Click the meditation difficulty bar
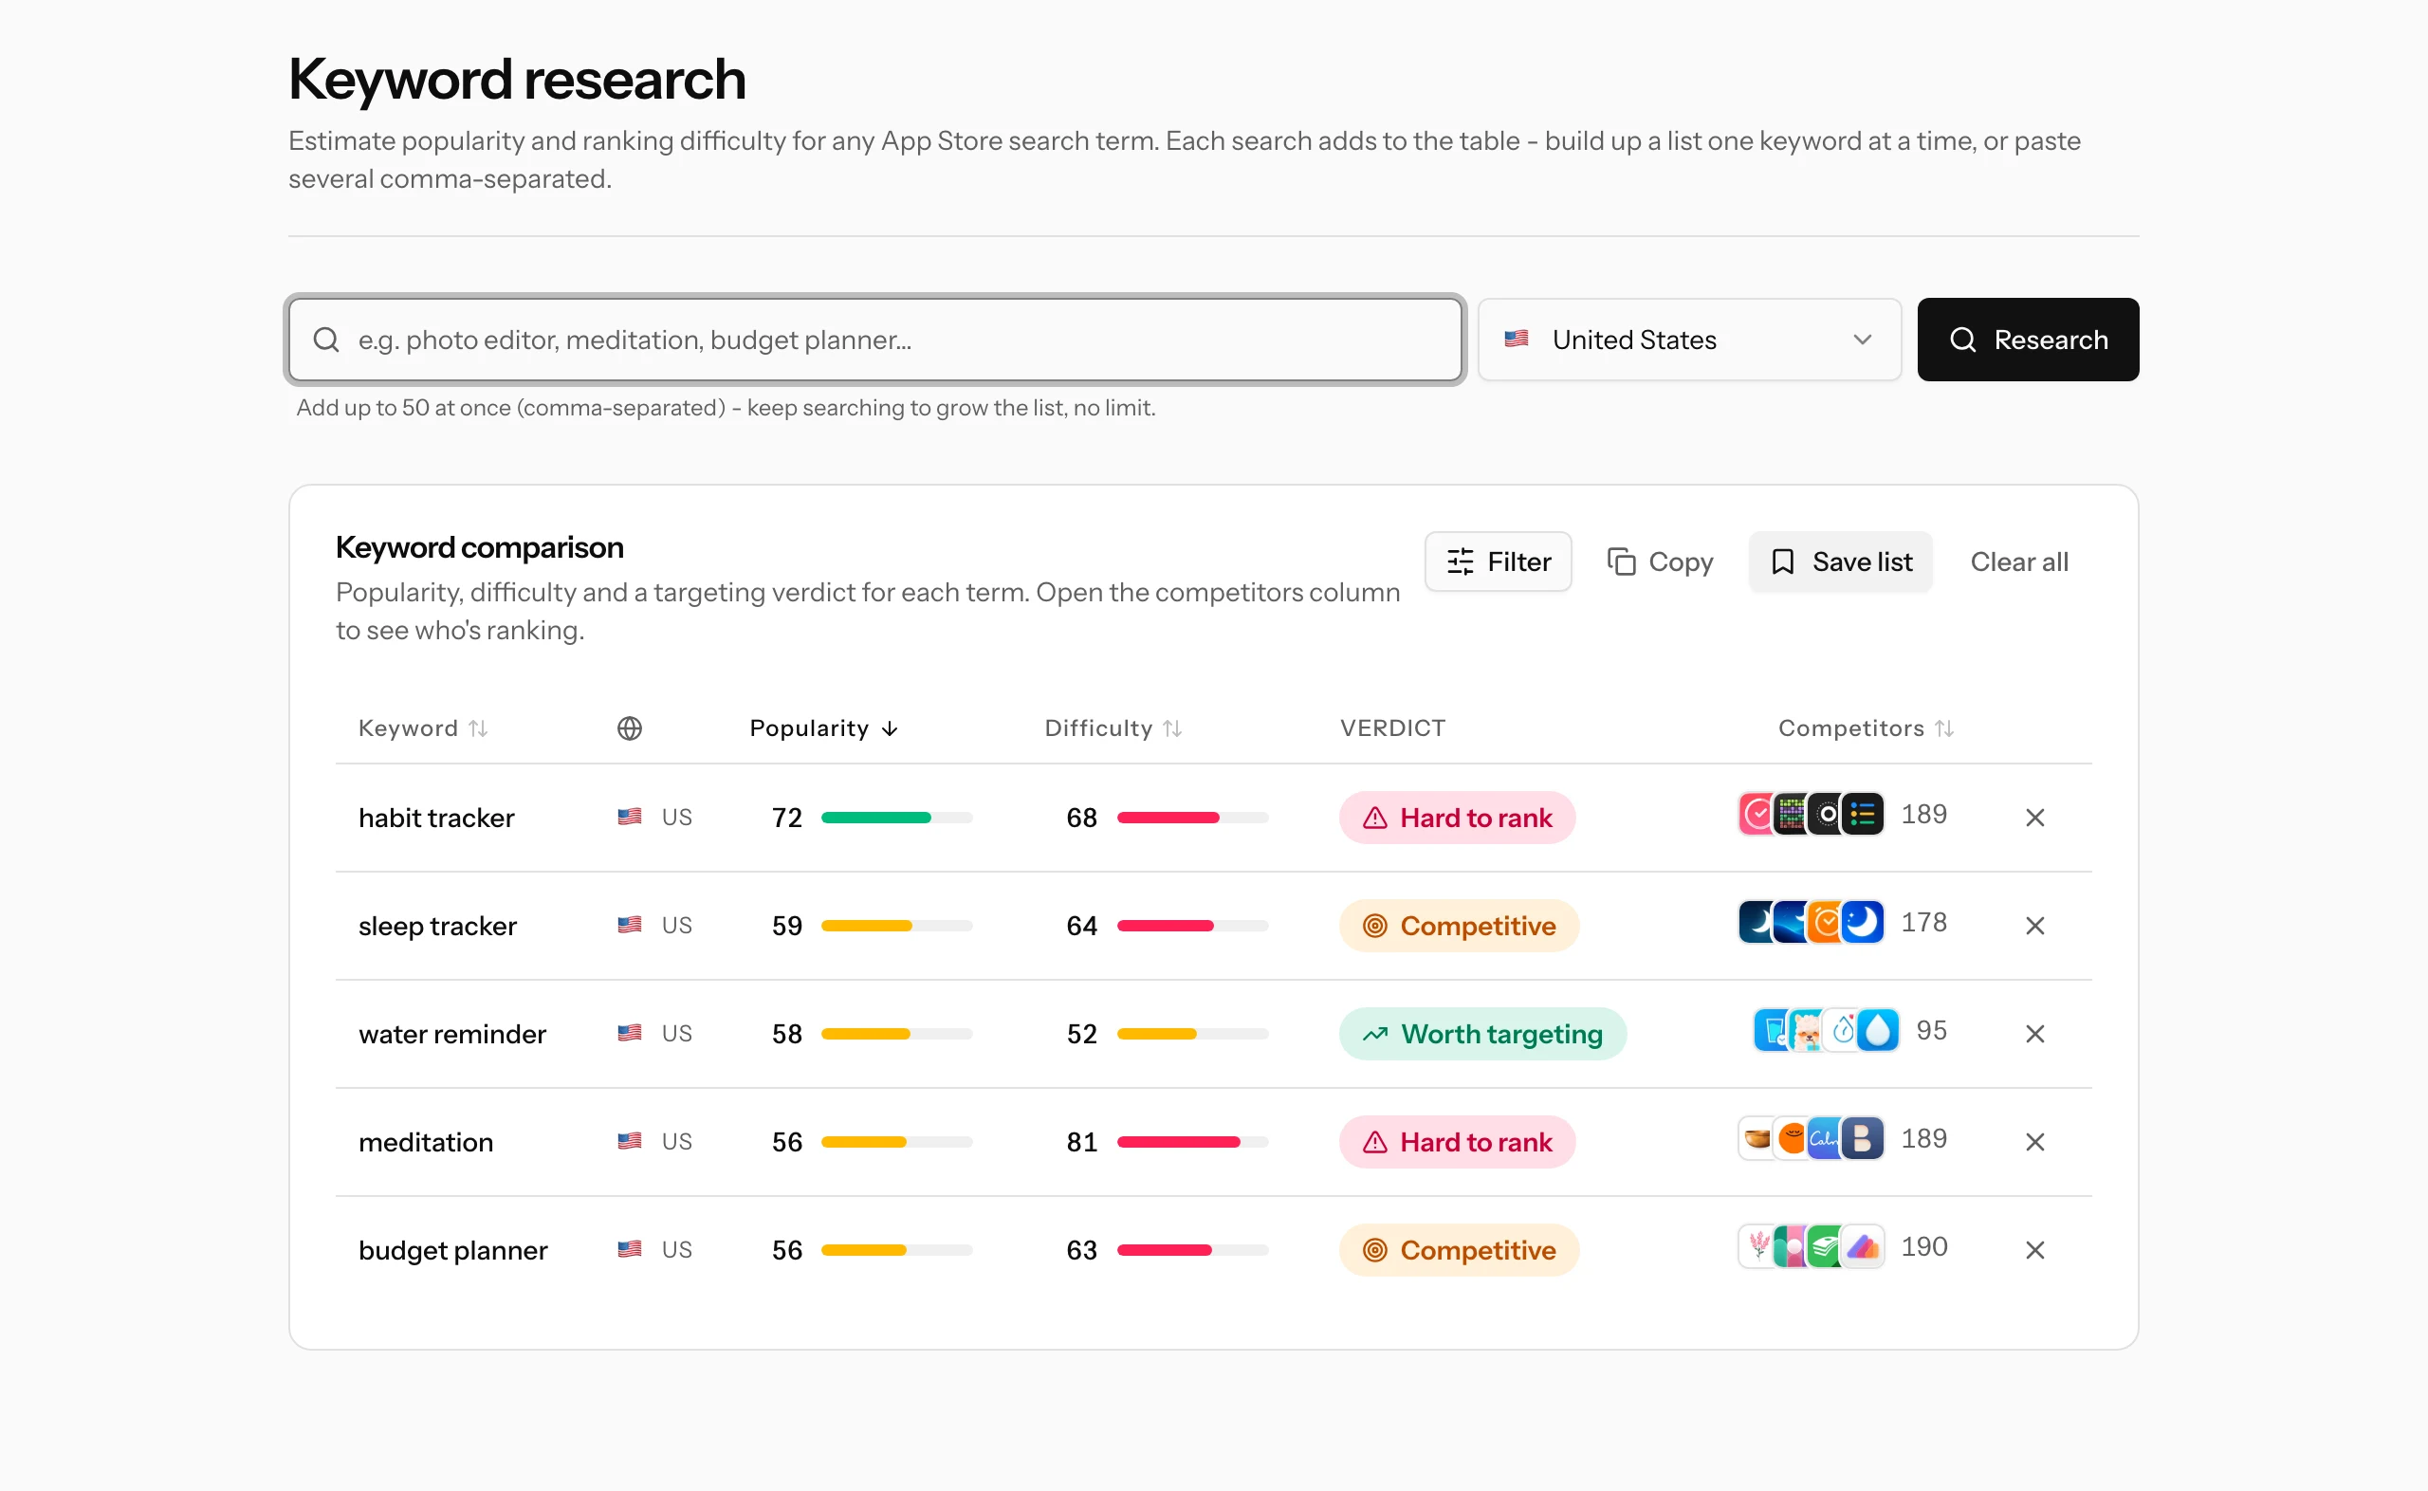Screen dimensions: 2428x1491 [1192, 1142]
